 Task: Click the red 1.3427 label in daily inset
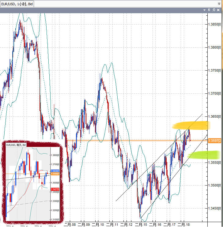click(x=55, y=189)
